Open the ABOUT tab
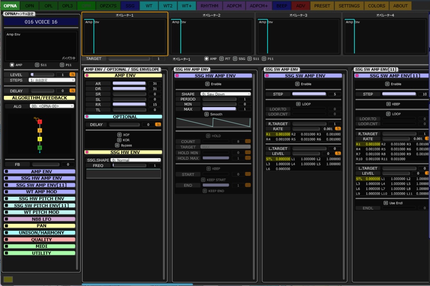This screenshot has height=286, width=430. pyautogui.click(x=400, y=5)
